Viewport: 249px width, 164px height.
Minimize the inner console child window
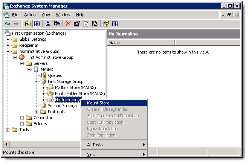pos(223,15)
